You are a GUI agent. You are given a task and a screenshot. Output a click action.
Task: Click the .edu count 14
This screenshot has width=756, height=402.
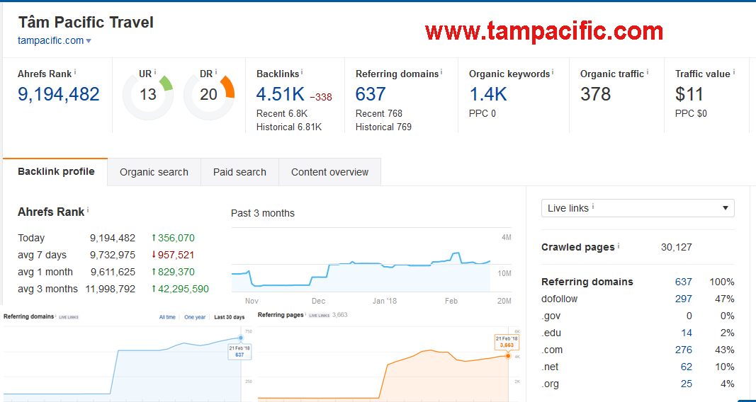coord(687,333)
